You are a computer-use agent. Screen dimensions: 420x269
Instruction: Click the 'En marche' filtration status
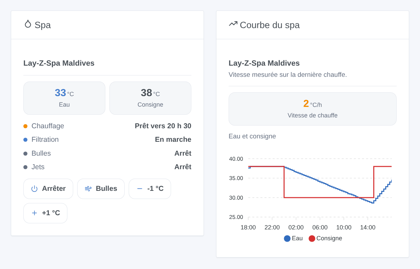pos(173,139)
